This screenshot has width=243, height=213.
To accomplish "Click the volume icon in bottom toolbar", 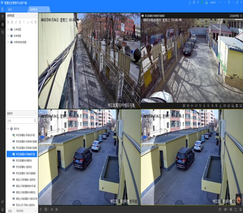I will 52,209.
